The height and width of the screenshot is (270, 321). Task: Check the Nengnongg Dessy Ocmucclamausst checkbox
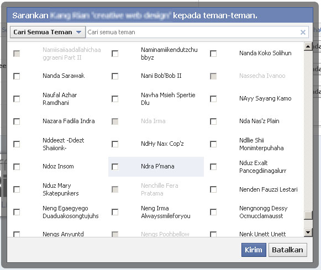213,212
